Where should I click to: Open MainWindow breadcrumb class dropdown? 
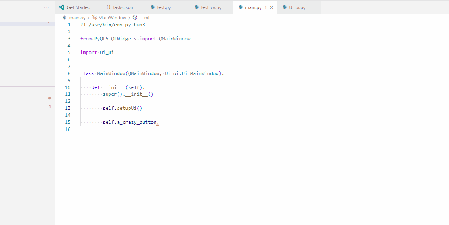(112, 18)
